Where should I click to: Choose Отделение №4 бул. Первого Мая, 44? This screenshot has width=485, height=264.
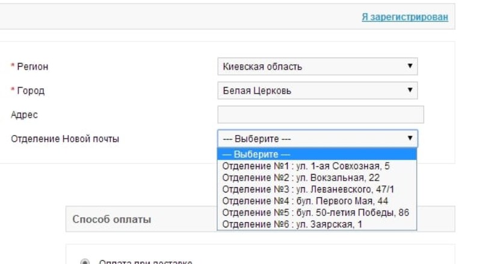tap(317, 201)
